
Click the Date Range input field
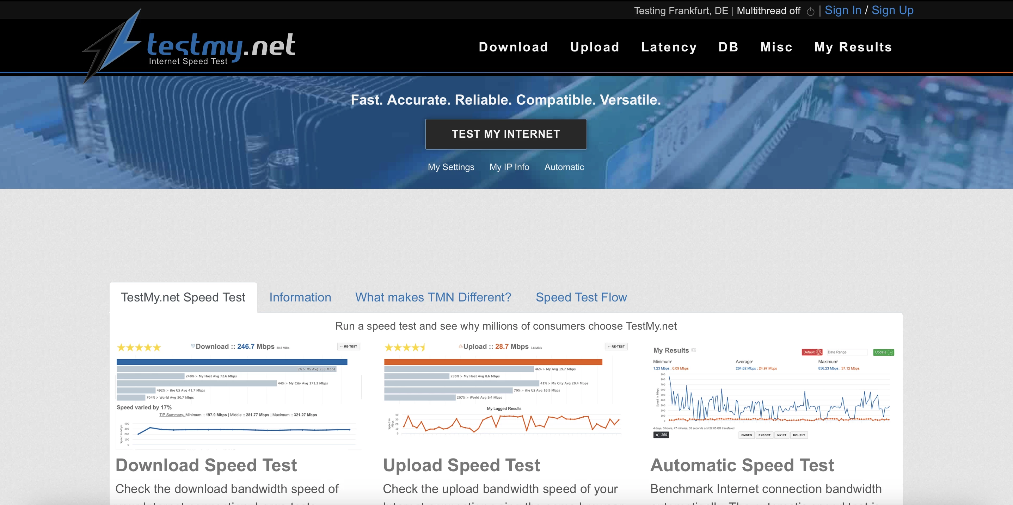846,352
